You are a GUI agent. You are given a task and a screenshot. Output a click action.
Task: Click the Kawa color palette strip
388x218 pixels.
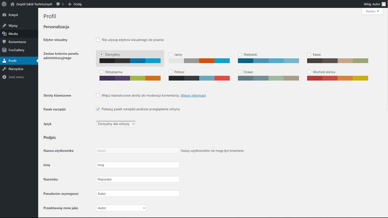point(338,61)
